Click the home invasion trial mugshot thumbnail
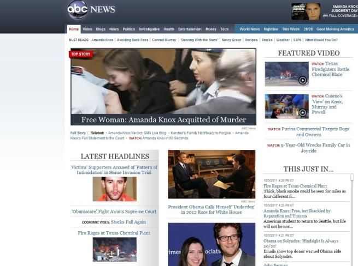Viewport: 358px width, 266px height. click(x=115, y=189)
